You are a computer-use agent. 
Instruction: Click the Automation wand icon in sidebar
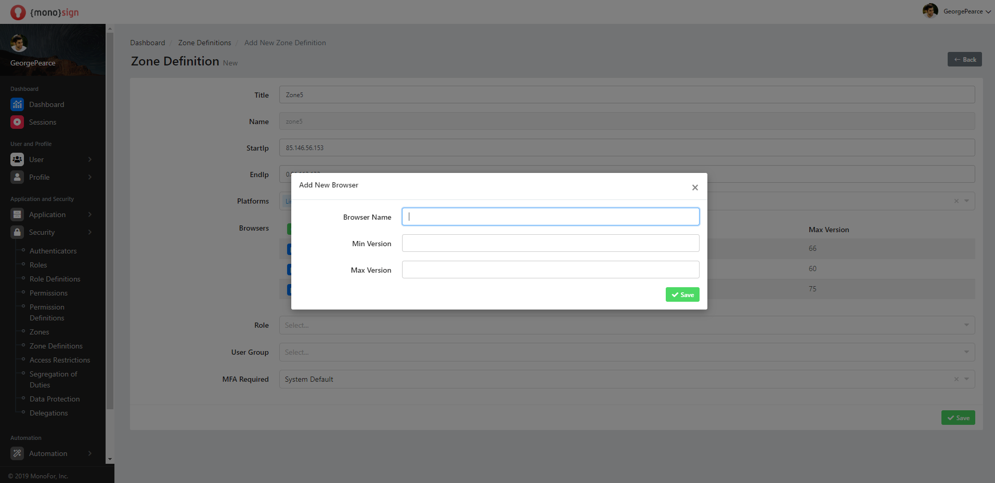point(17,453)
